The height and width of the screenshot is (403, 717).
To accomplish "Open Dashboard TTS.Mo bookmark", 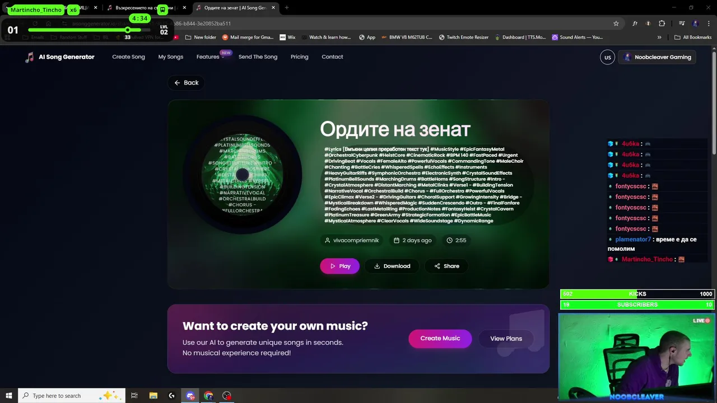I will pyautogui.click(x=520, y=38).
